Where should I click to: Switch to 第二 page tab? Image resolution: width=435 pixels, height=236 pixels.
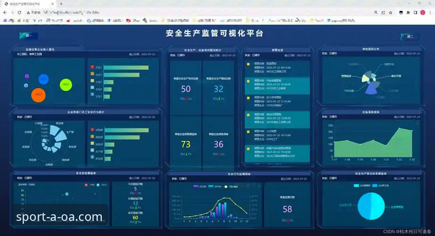point(410,36)
